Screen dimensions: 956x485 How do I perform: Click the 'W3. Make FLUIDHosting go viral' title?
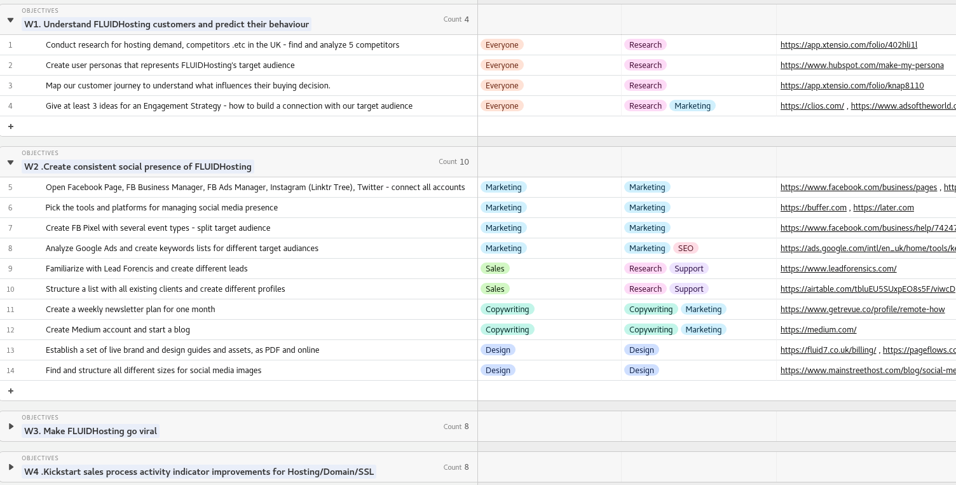(x=91, y=431)
